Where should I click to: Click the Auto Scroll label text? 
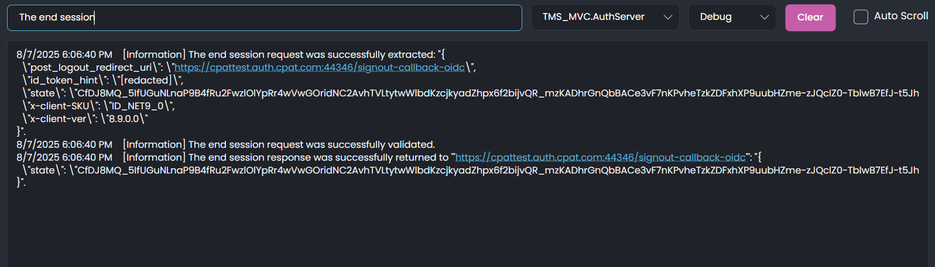900,16
